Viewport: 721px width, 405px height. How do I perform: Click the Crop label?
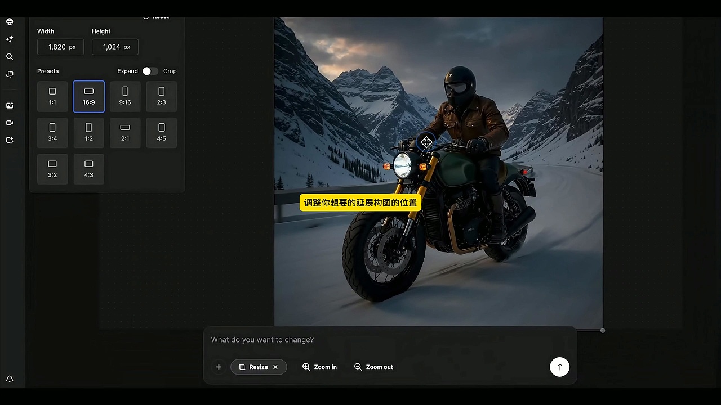click(x=170, y=71)
